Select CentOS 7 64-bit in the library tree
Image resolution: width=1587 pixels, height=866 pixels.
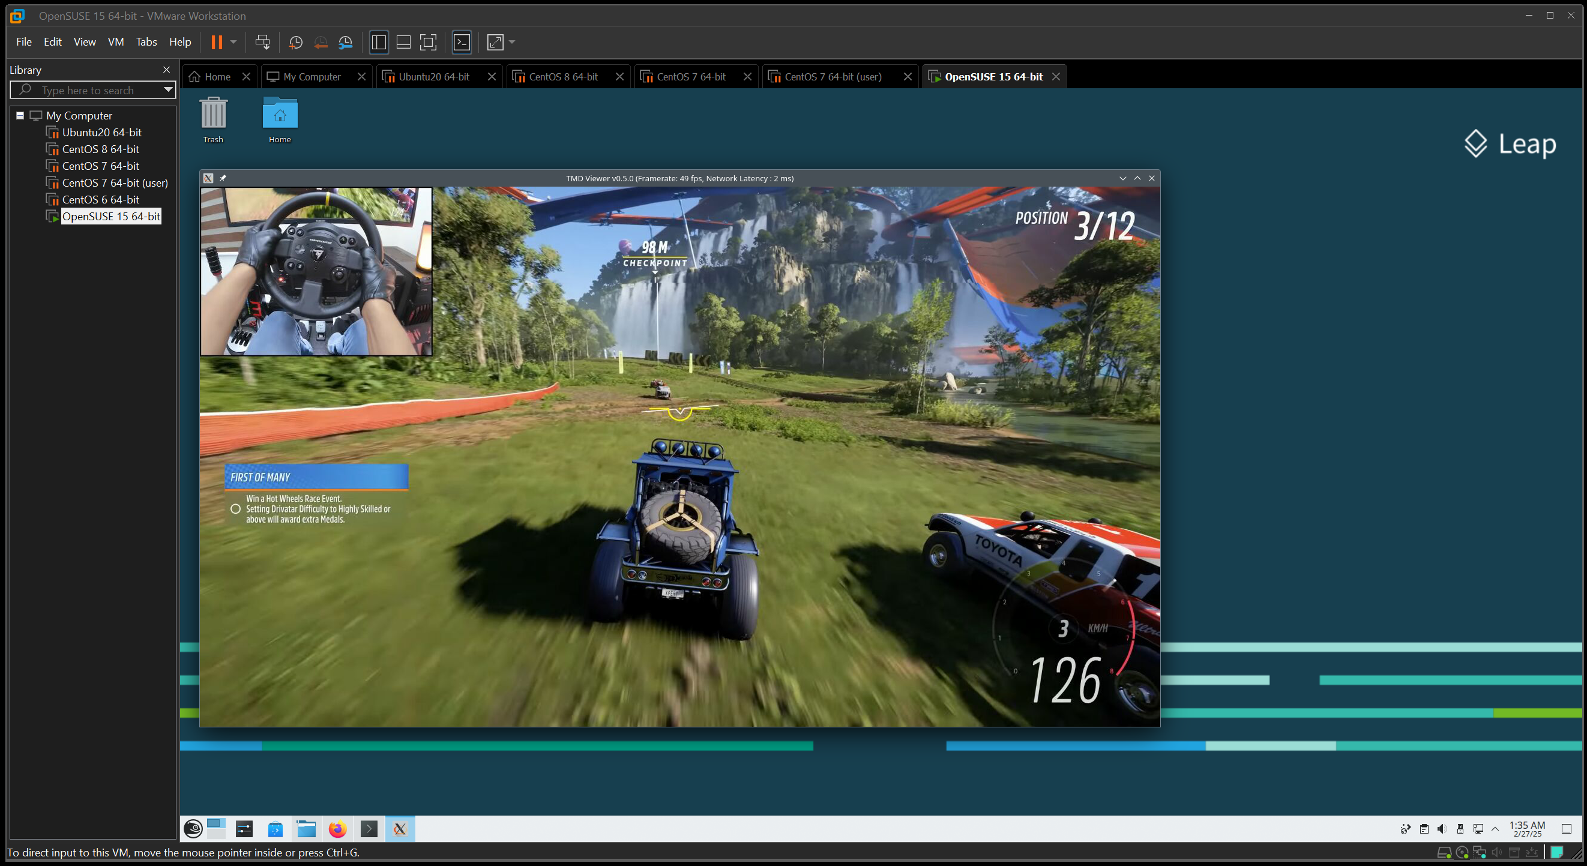pos(100,166)
